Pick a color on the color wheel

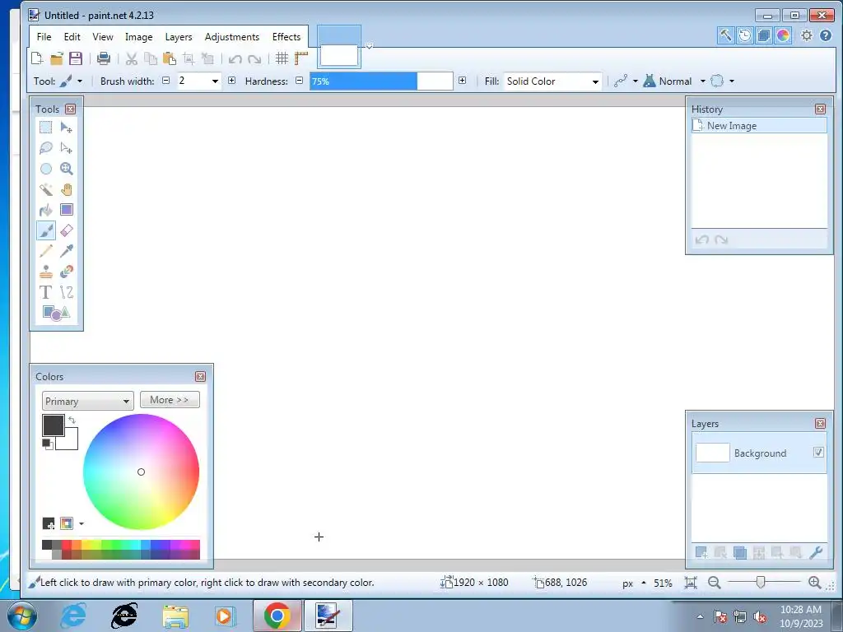click(x=141, y=472)
